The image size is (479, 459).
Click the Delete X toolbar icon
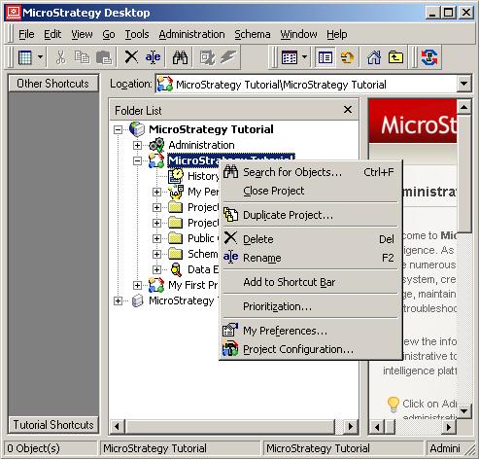131,57
